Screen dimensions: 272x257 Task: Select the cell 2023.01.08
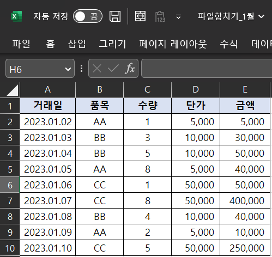tap(47, 216)
